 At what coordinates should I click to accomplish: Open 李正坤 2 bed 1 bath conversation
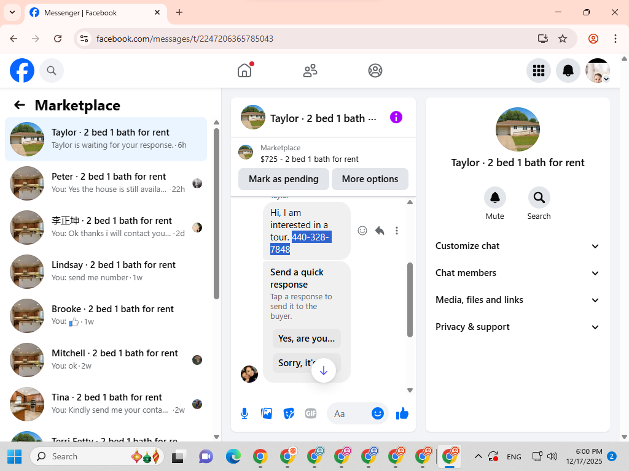click(x=106, y=228)
